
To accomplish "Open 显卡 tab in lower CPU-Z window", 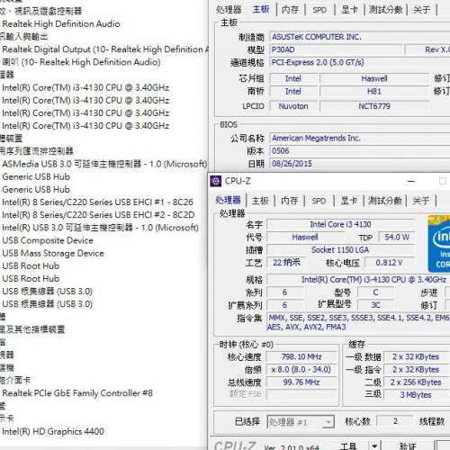I will (x=348, y=201).
